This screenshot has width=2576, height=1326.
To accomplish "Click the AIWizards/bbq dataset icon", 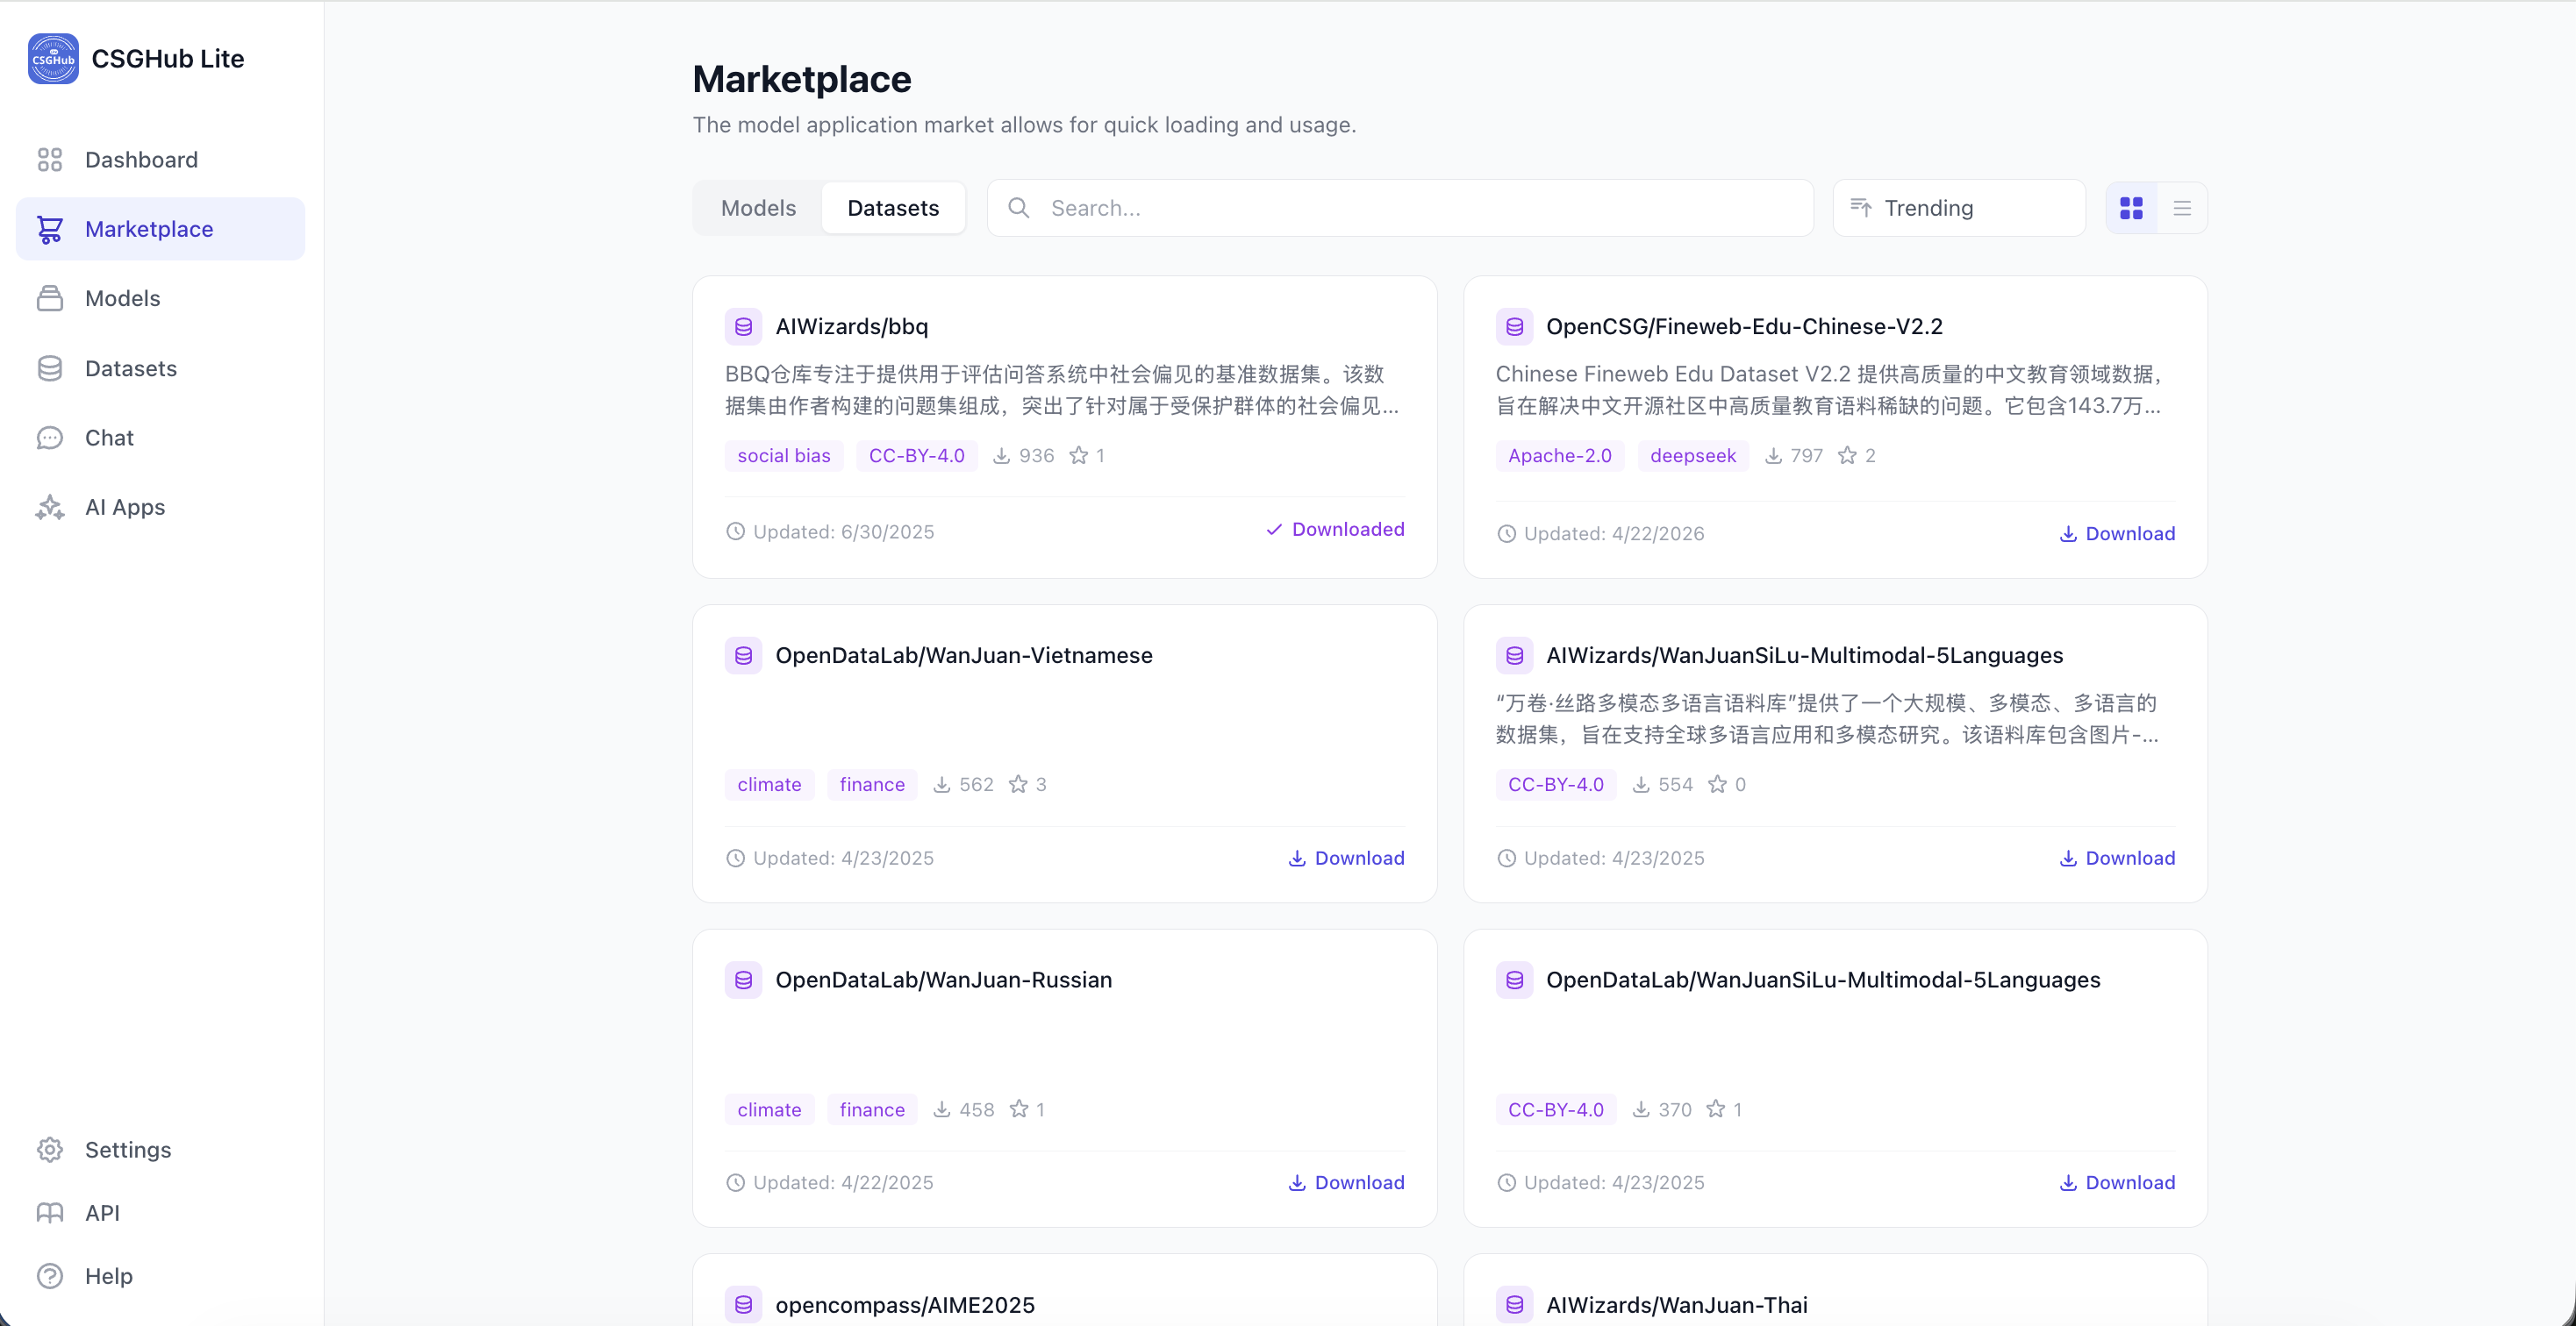I will [743, 327].
